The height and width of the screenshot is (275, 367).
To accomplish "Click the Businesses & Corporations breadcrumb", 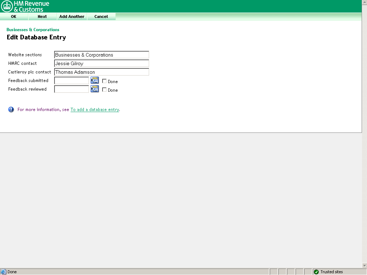I will (x=32, y=30).
